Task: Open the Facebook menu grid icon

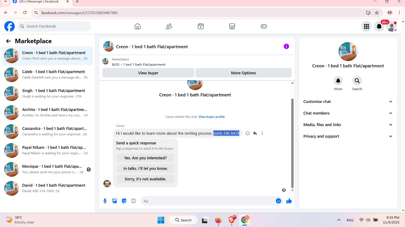Action: tap(366, 26)
